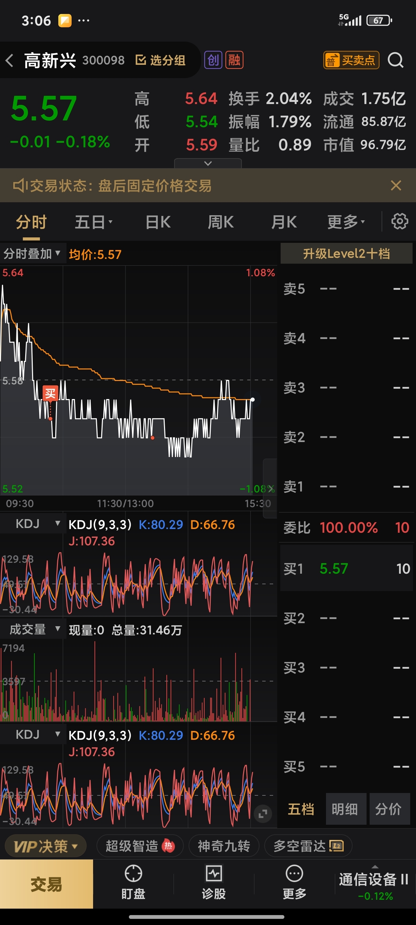This screenshot has height=925, width=416.
Task: Tap the speaker icon in trading status banner
Action: (20, 186)
